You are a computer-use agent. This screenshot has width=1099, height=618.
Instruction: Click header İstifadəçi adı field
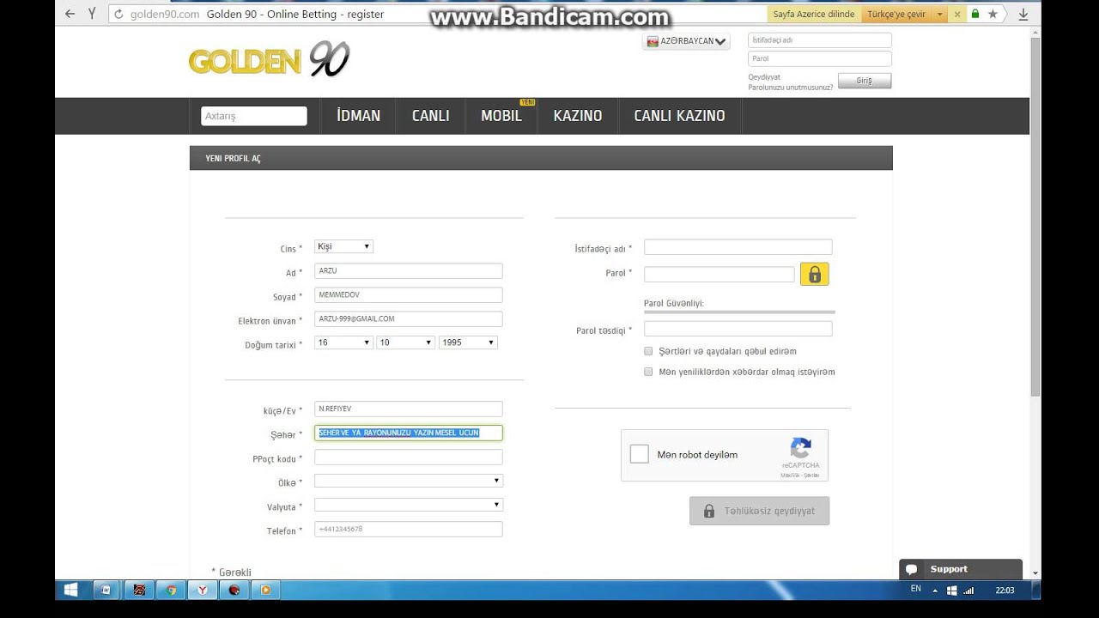point(820,39)
